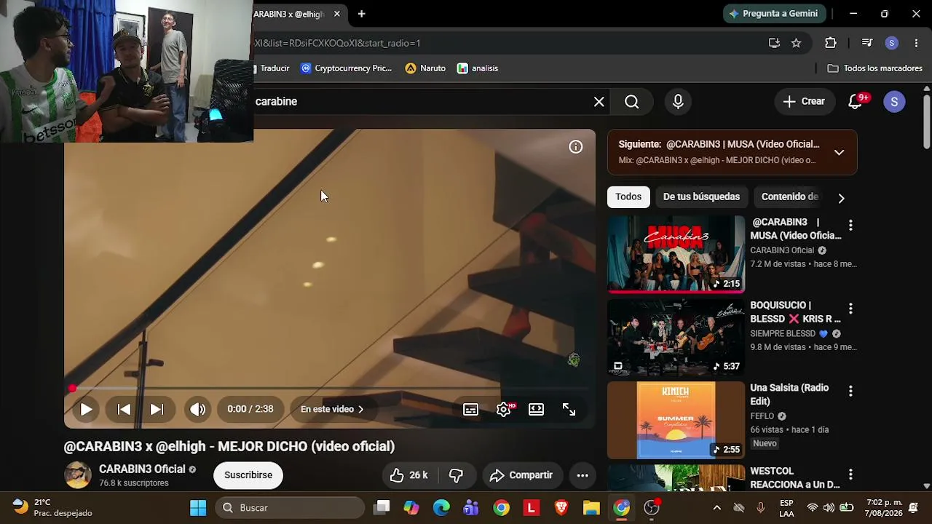The width and height of the screenshot is (932, 524).
Task: Open more actions below the video
Action: tap(582, 475)
